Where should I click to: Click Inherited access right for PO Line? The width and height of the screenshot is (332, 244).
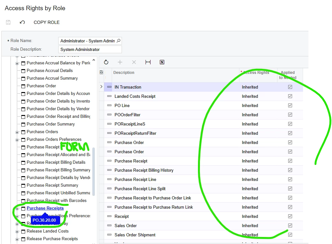pos(250,105)
